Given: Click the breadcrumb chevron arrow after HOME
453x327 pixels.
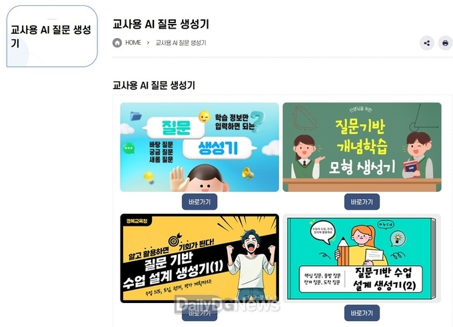Looking at the screenshot, I should [148, 43].
